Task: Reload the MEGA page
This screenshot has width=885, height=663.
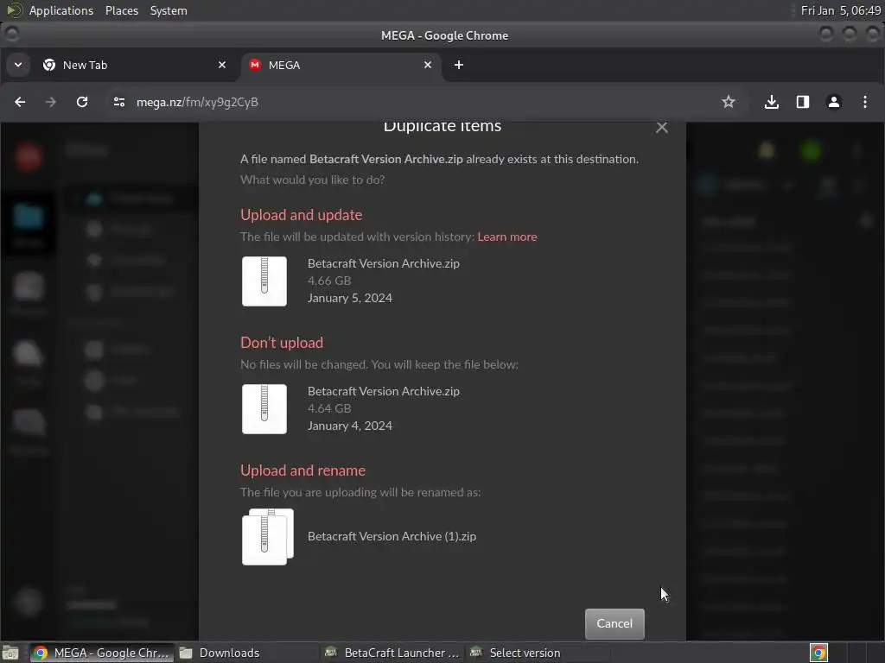Action: click(x=82, y=102)
